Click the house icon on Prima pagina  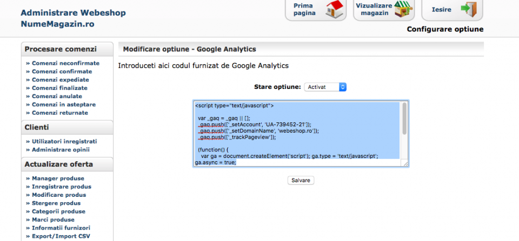click(334, 9)
